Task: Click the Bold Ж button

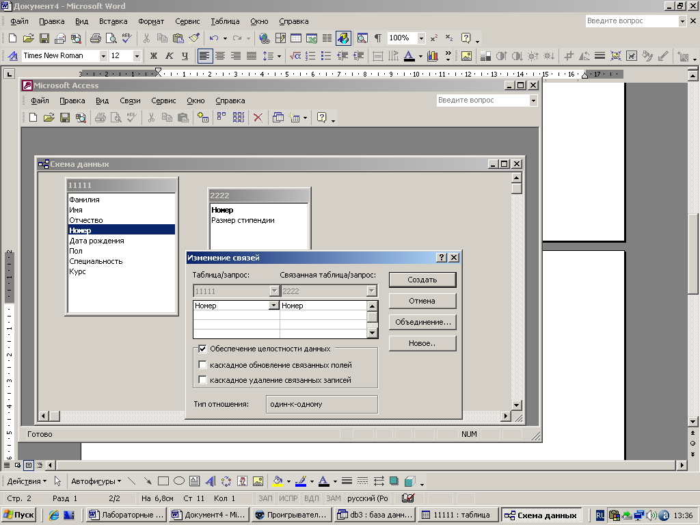Action: 154,56
